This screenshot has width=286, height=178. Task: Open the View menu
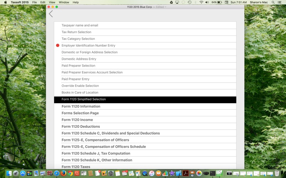(52, 2)
